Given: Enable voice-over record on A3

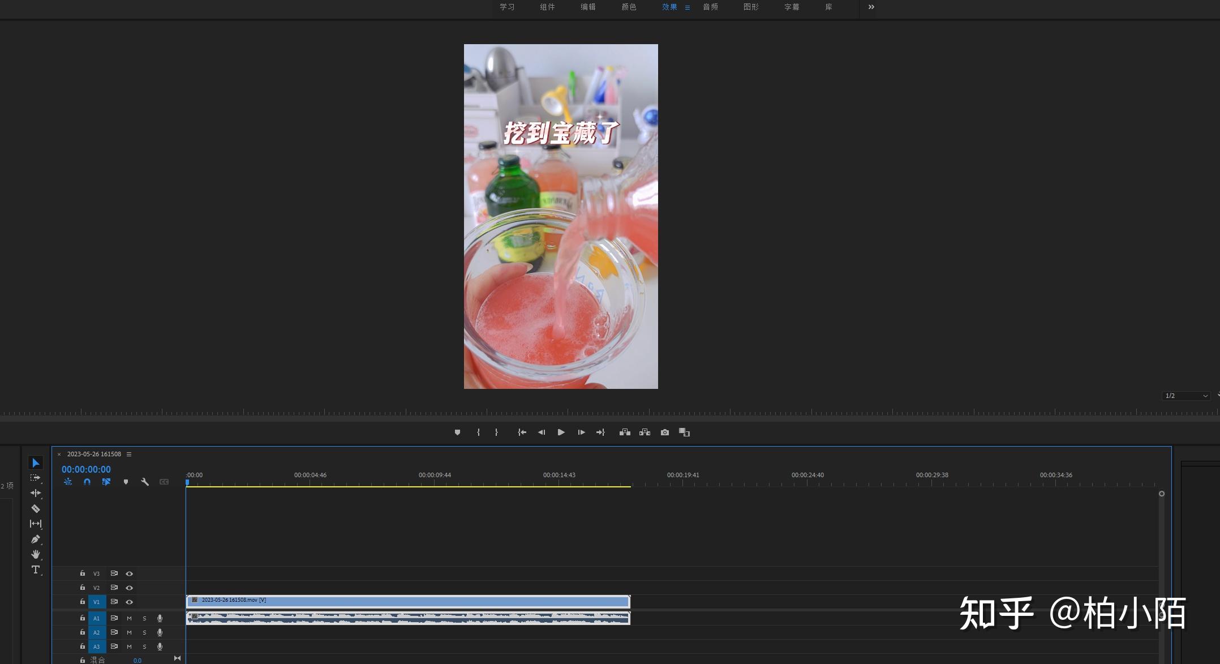Looking at the screenshot, I should tap(160, 647).
